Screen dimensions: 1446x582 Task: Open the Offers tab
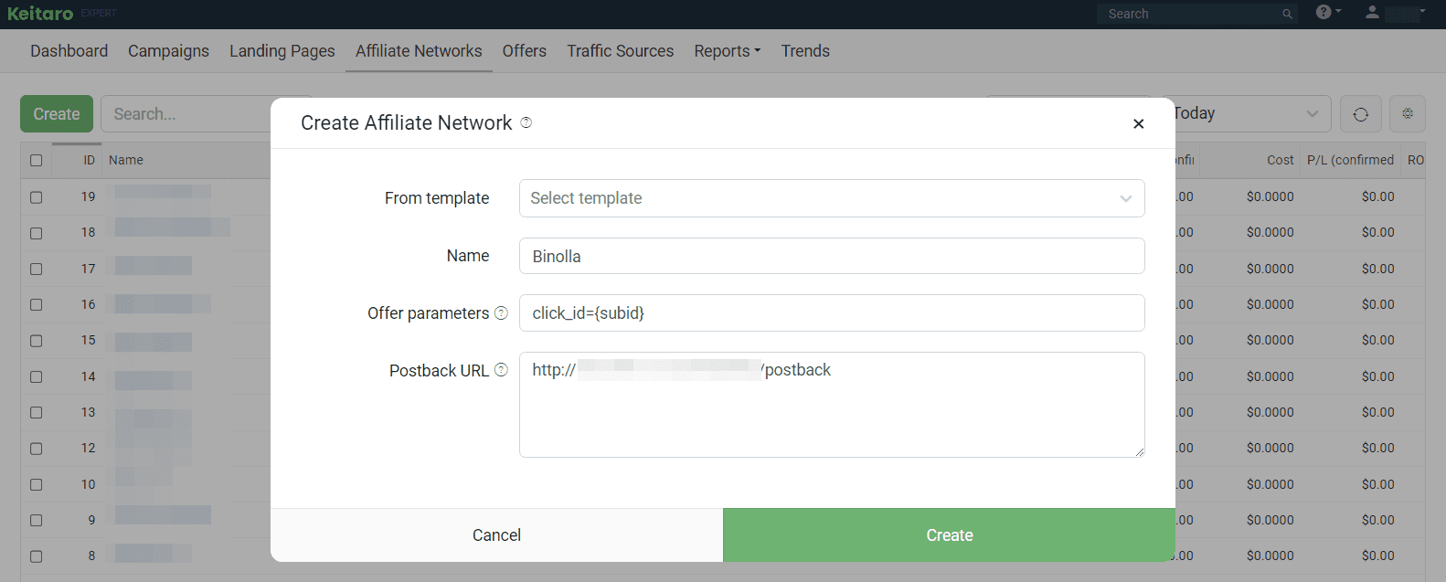coord(524,51)
